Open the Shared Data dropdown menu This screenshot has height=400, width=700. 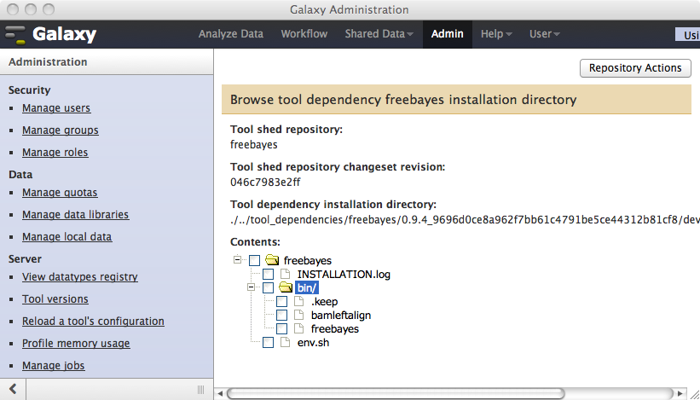pos(379,34)
